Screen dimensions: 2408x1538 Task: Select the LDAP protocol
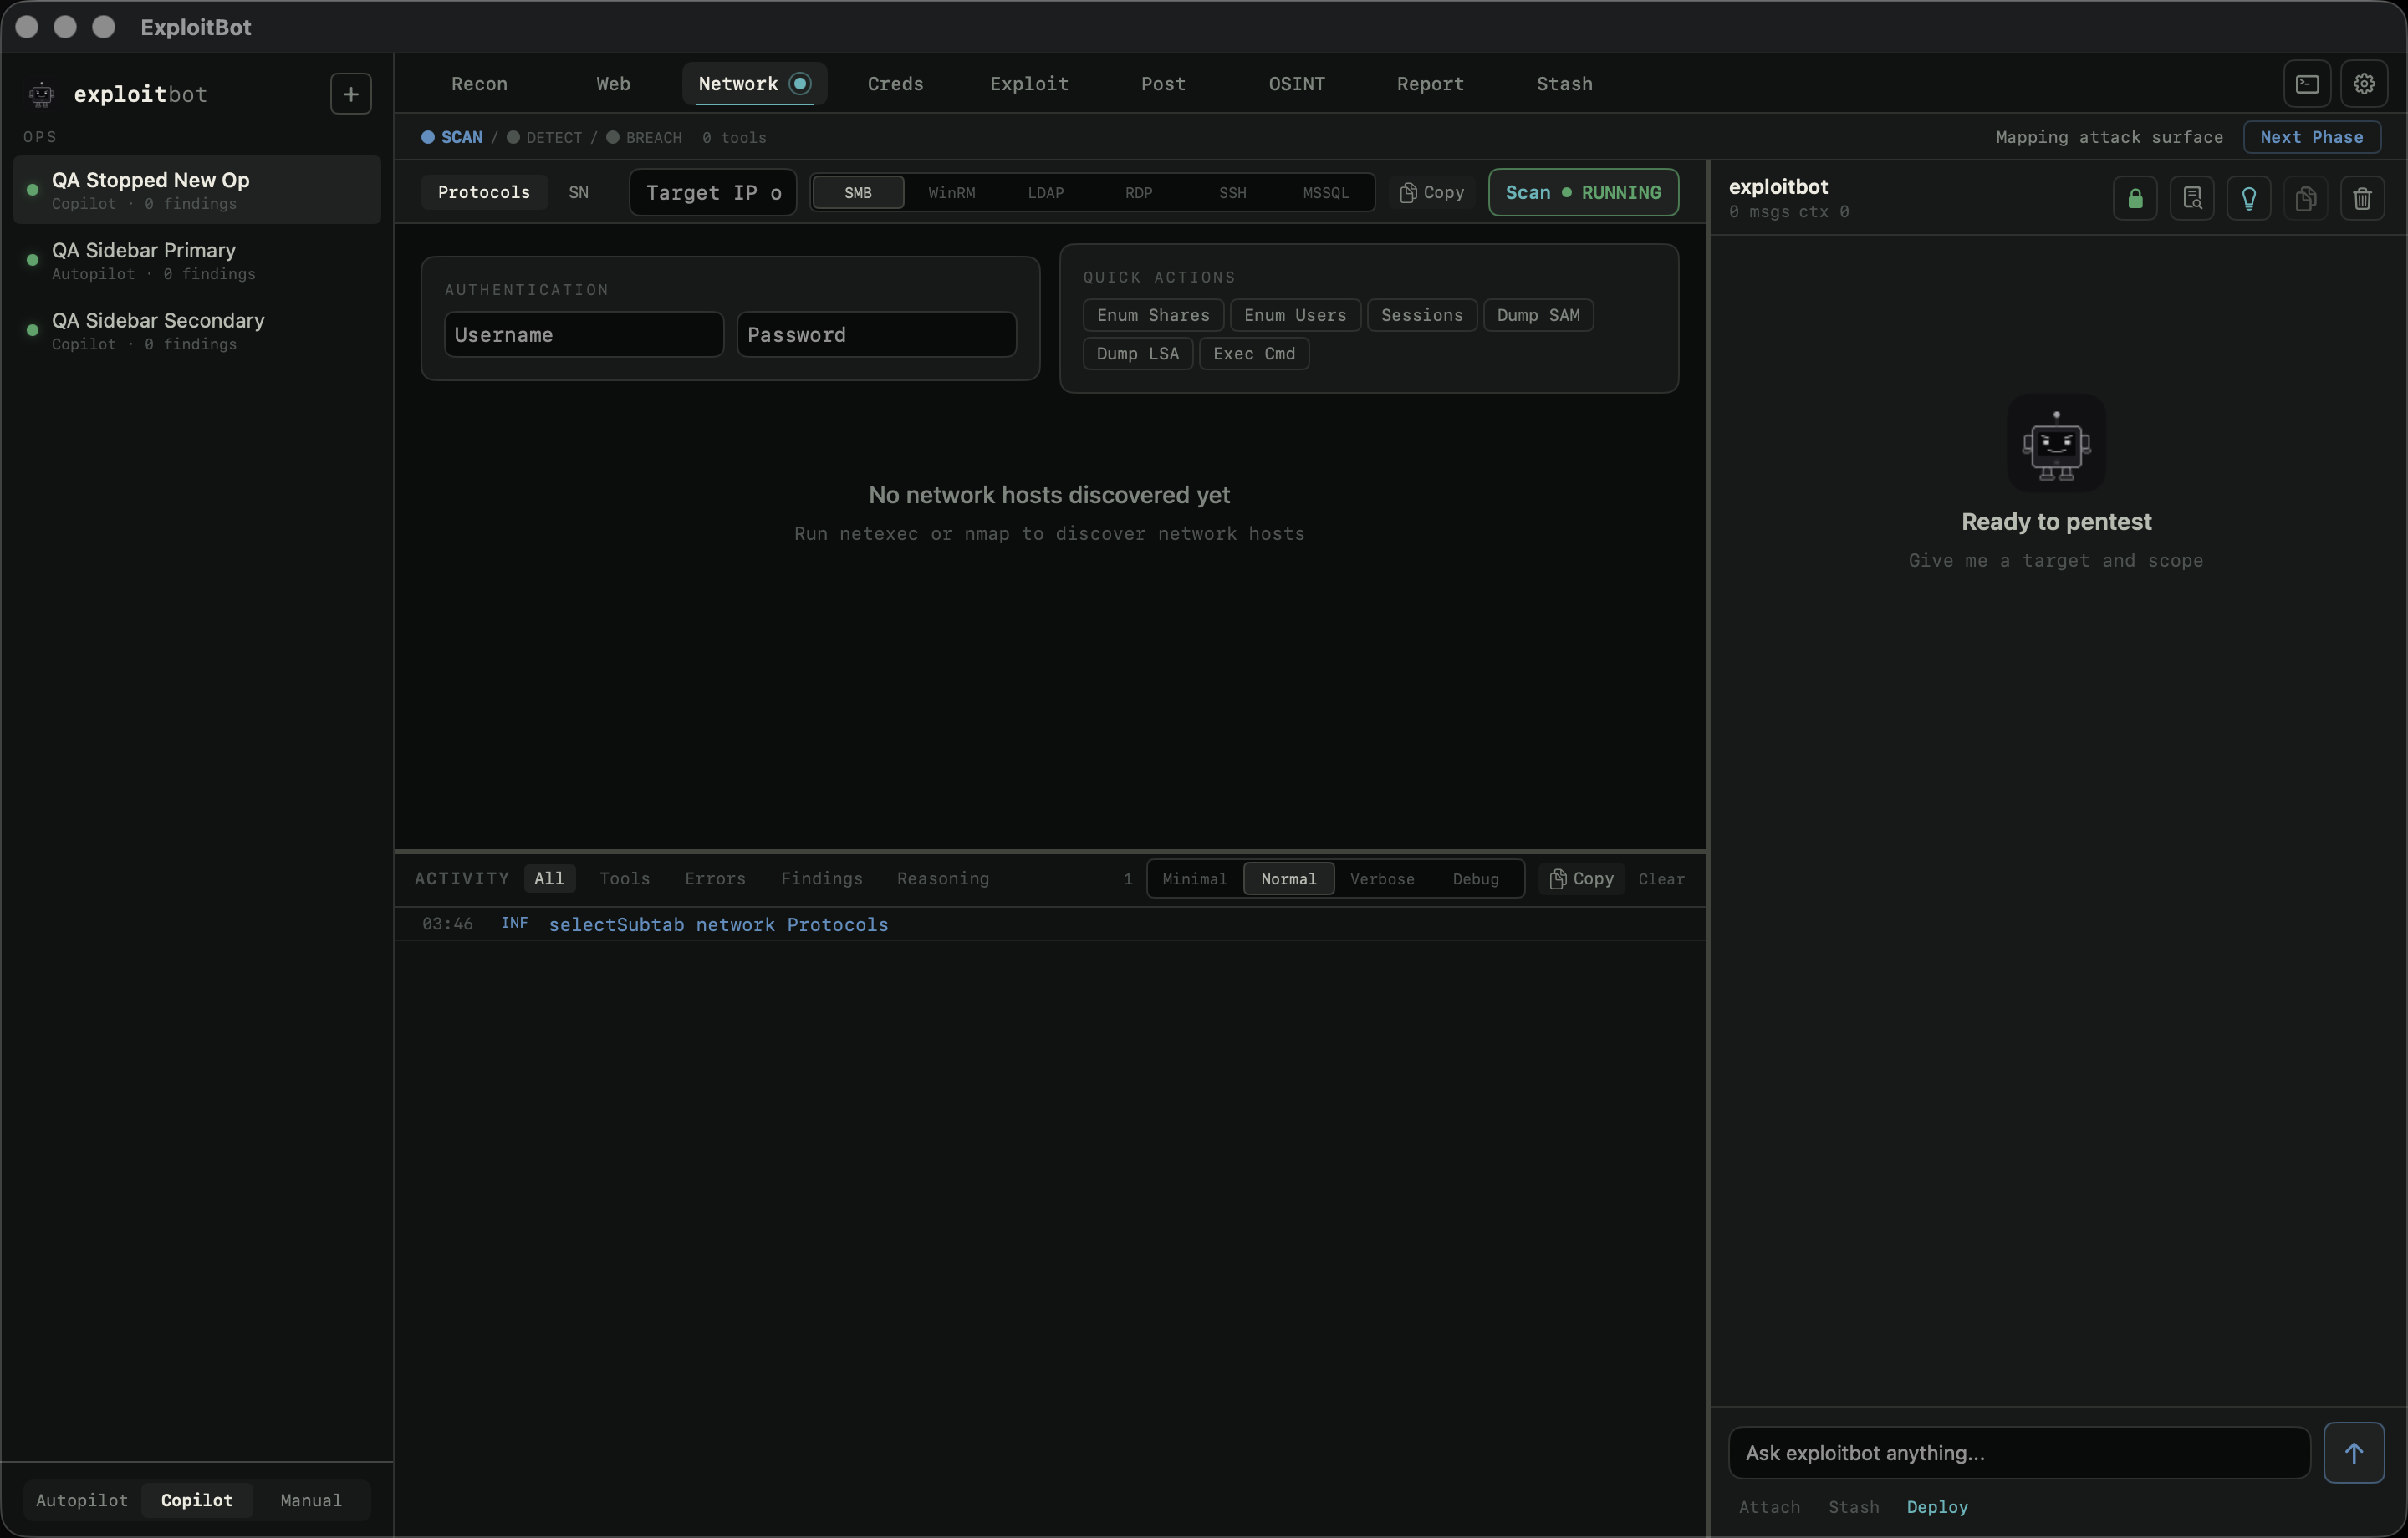[1045, 192]
